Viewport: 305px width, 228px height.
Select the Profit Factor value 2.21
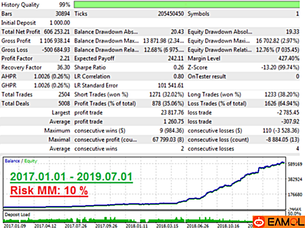[x=64, y=58]
